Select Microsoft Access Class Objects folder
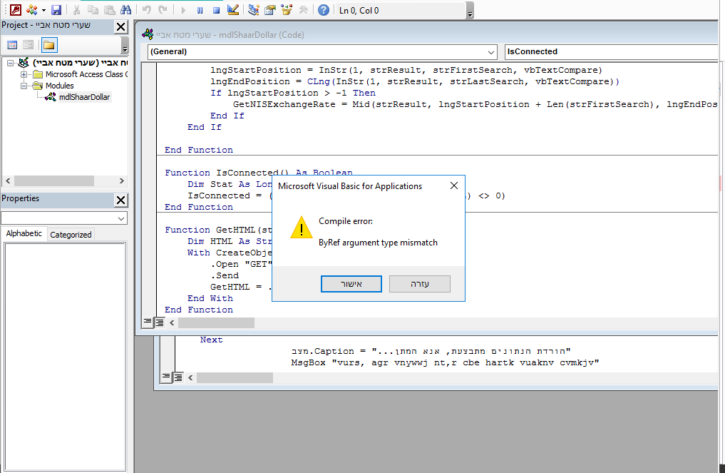 86,74
